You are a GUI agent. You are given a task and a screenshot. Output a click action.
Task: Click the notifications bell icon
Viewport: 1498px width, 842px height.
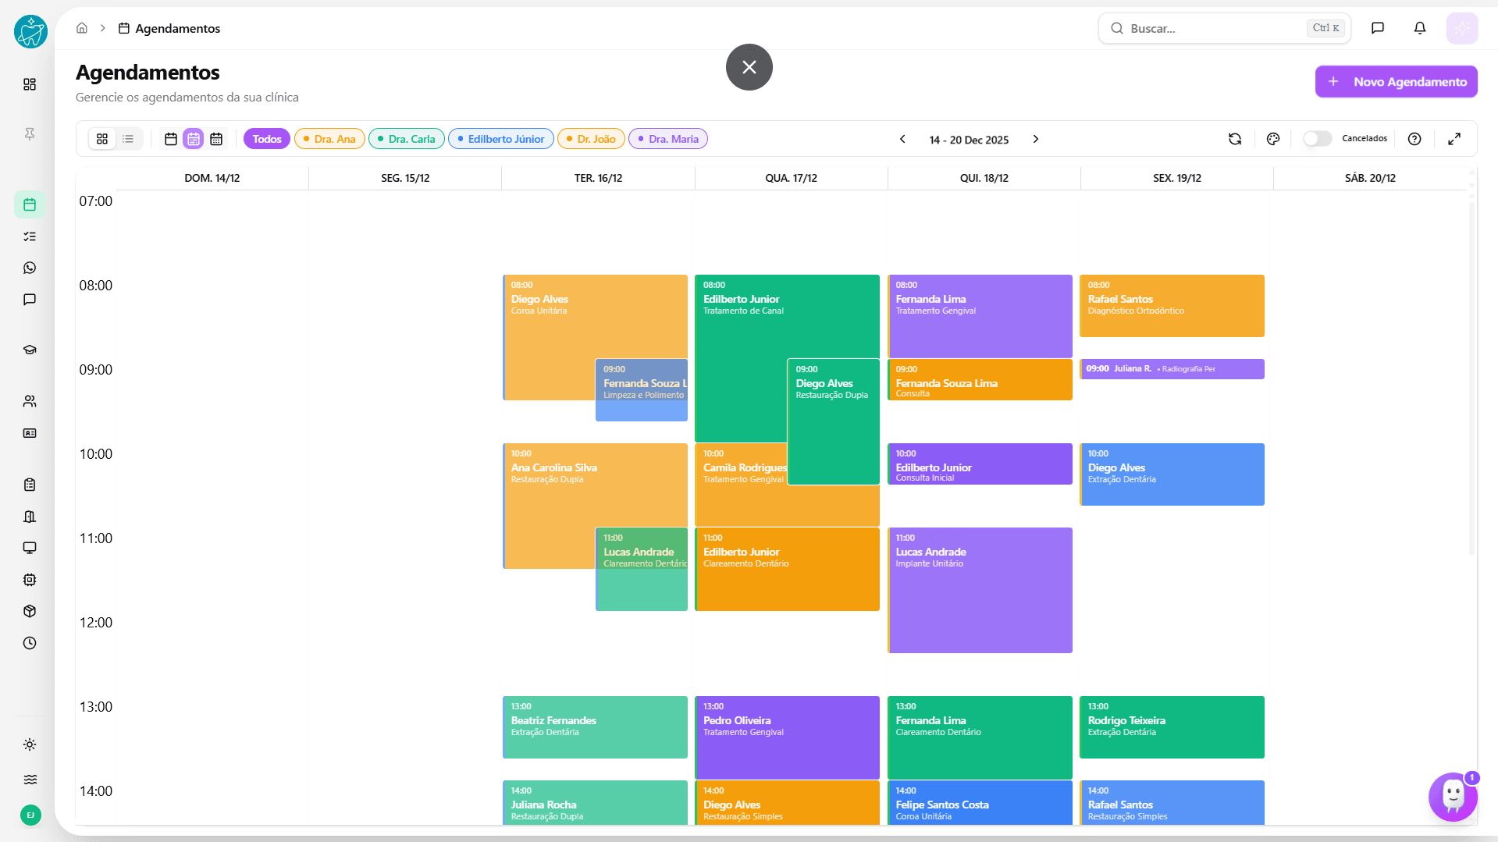[x=1419, y=27]
